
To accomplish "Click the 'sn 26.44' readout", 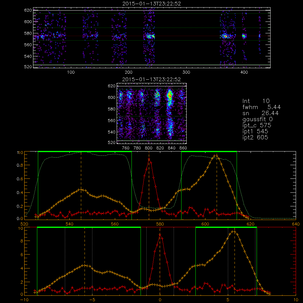I will click(261, 113).
